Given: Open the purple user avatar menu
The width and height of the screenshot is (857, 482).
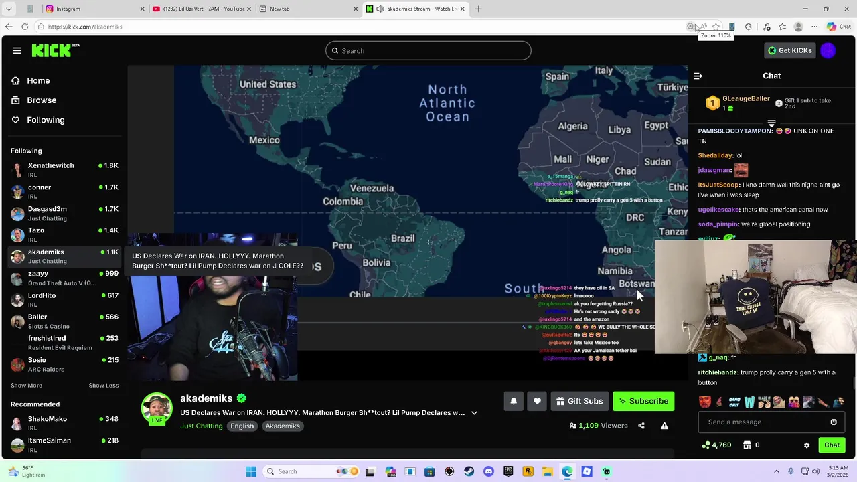Looking at the screenshot, I should coord(828,50).
